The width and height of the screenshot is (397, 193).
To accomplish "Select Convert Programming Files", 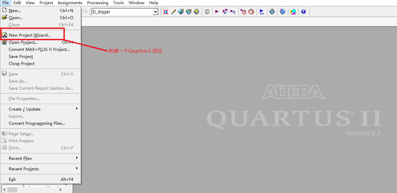I will [37, 123].
